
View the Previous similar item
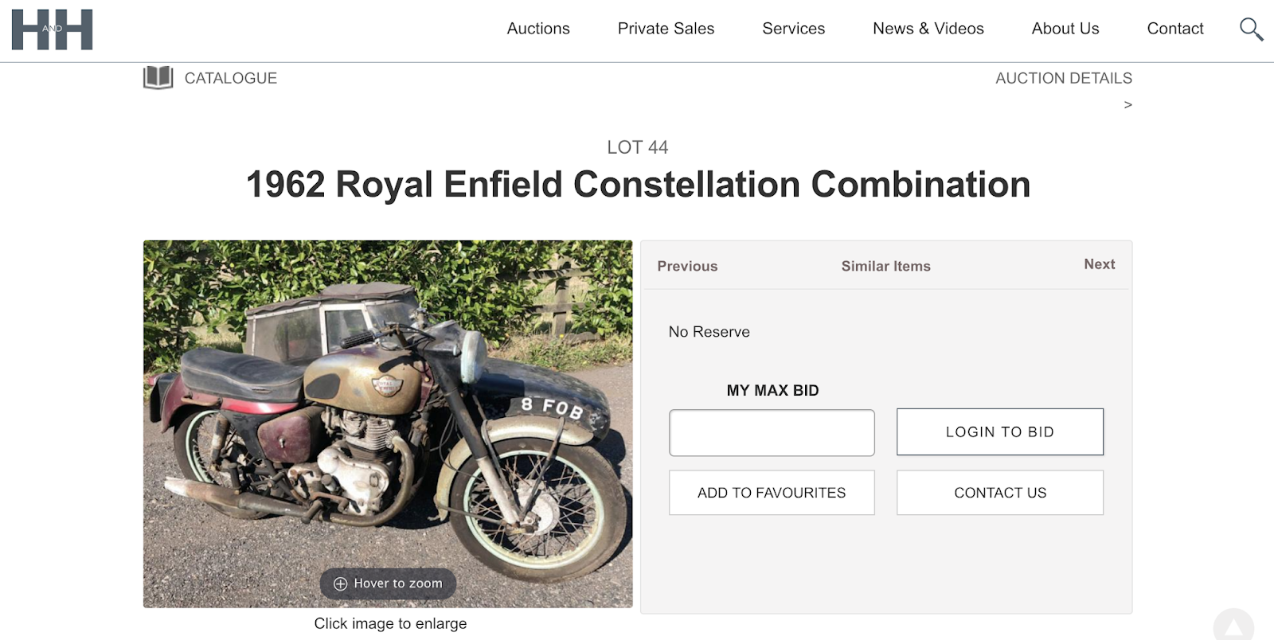(x=687, y=266)
